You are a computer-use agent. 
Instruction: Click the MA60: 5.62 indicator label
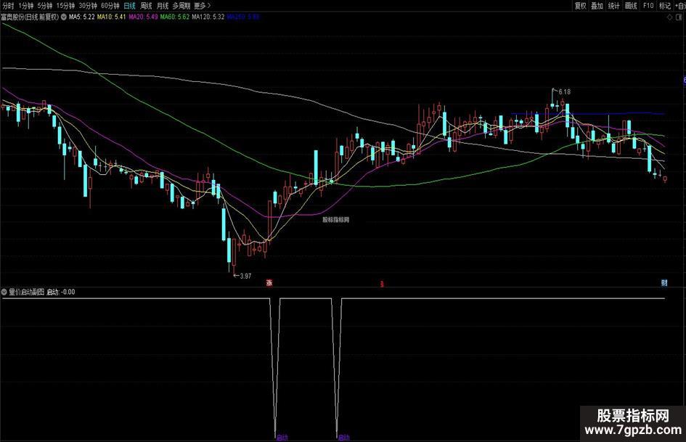(174, 17)
